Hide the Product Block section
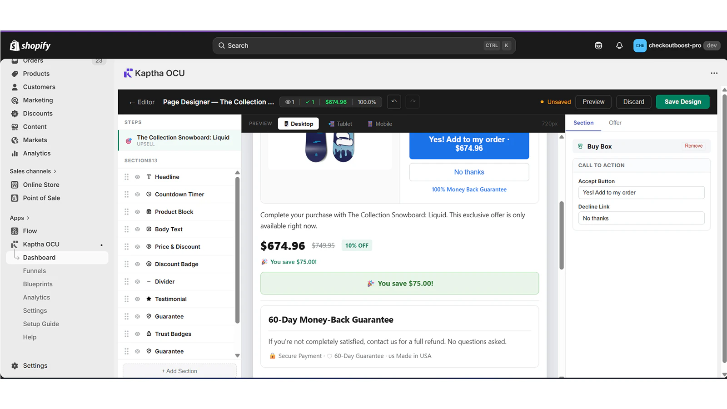The image size is (727, 409). (x=137, y=212)
